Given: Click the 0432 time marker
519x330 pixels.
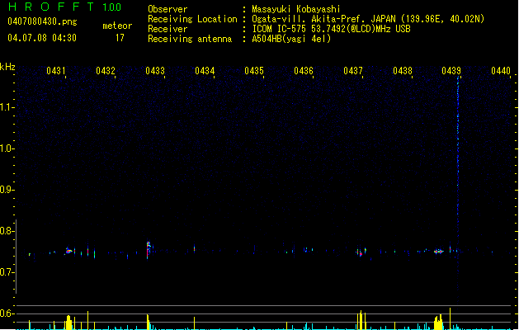Looking at the screenshot, I should [106, 71].
